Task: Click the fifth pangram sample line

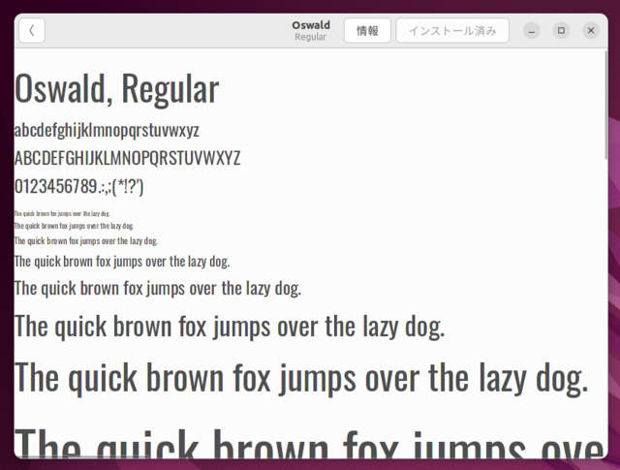Action: 157,288
